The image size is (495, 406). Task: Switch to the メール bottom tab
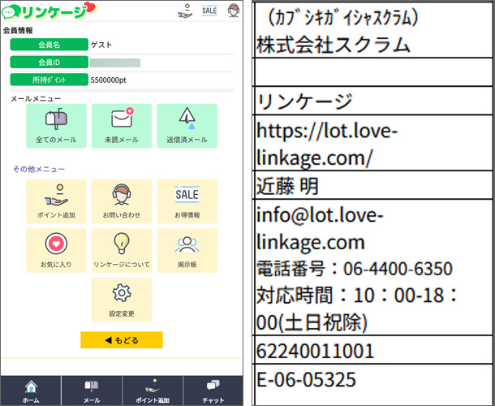coord(92,391)
